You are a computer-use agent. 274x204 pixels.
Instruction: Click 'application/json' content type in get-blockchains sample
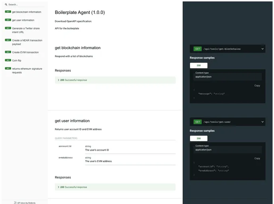204,77
